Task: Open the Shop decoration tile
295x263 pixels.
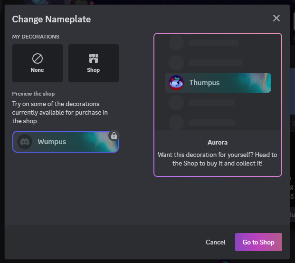Action: point(94,63)
